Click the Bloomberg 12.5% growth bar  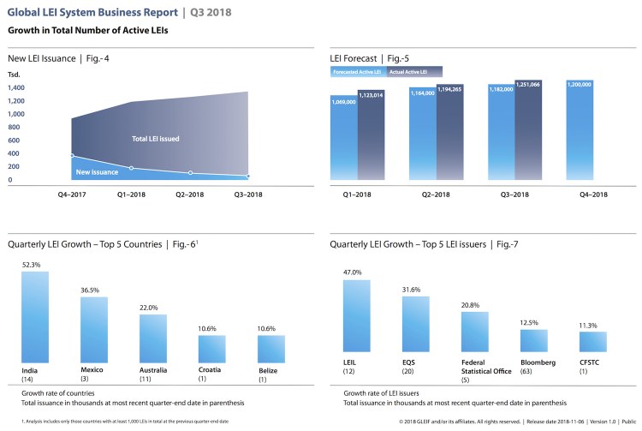pos(533,341)
